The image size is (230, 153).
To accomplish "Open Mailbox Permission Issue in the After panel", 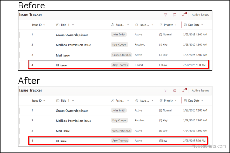I will (73, 121).
